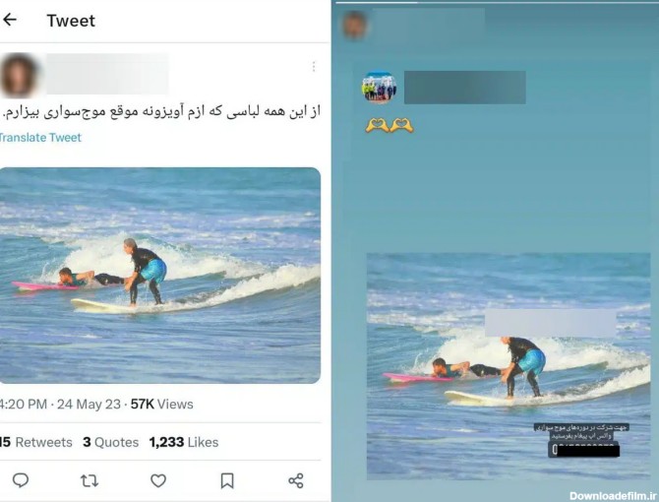The height and width of the screenshot is (502, 659).
Task: Click the Translate Tweet link
Action: 40,138
